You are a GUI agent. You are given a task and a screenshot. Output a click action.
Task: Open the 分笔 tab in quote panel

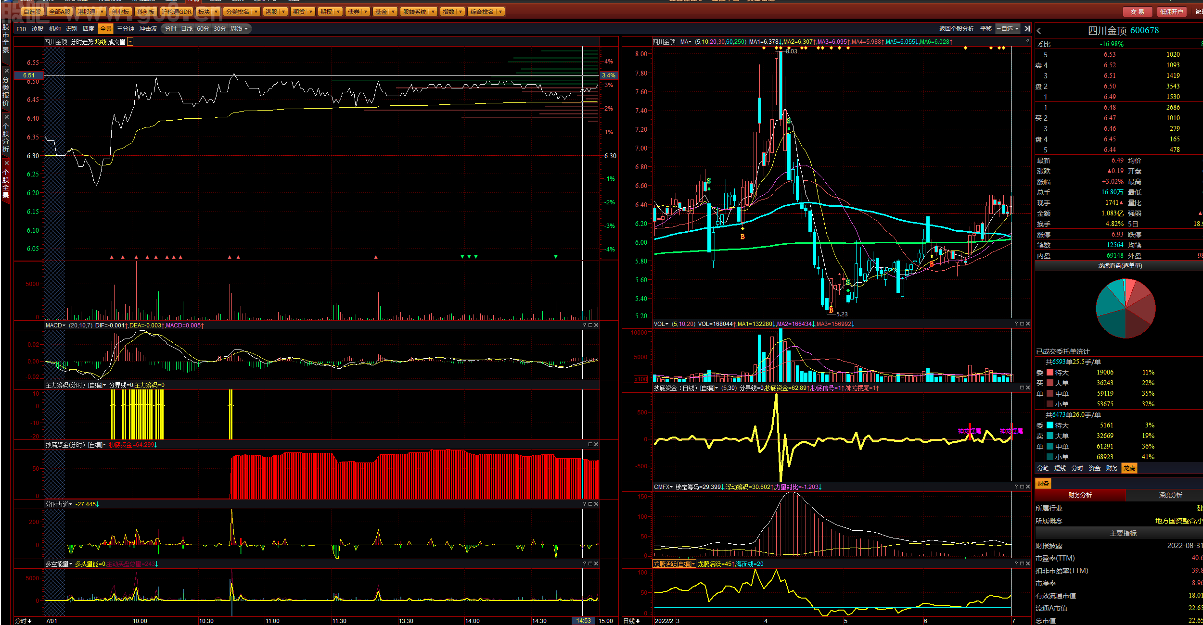coord(1043,468)
